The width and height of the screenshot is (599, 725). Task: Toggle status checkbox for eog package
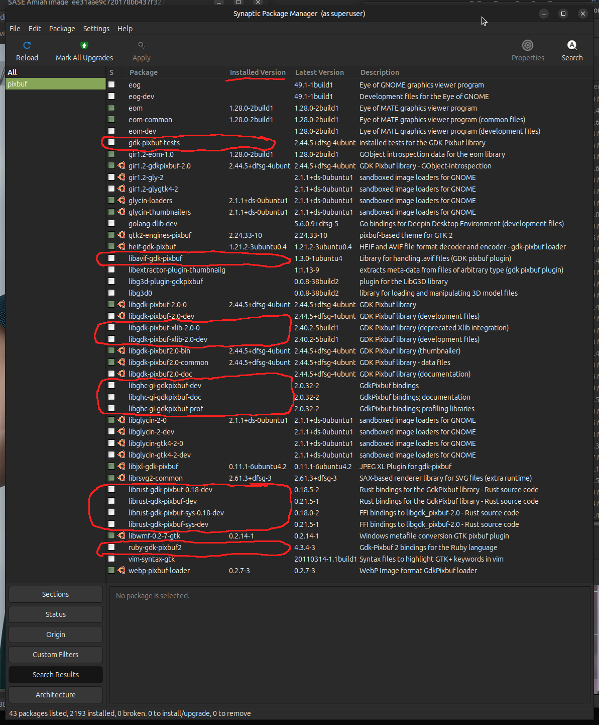[111, 84]
